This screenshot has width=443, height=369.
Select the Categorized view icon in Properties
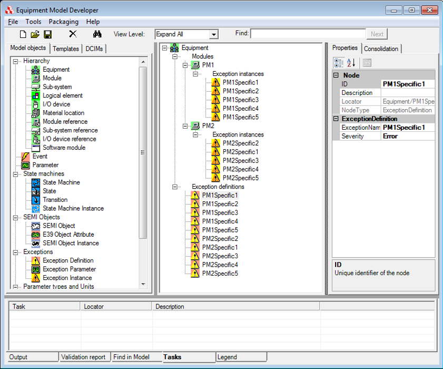click(339, 63)
